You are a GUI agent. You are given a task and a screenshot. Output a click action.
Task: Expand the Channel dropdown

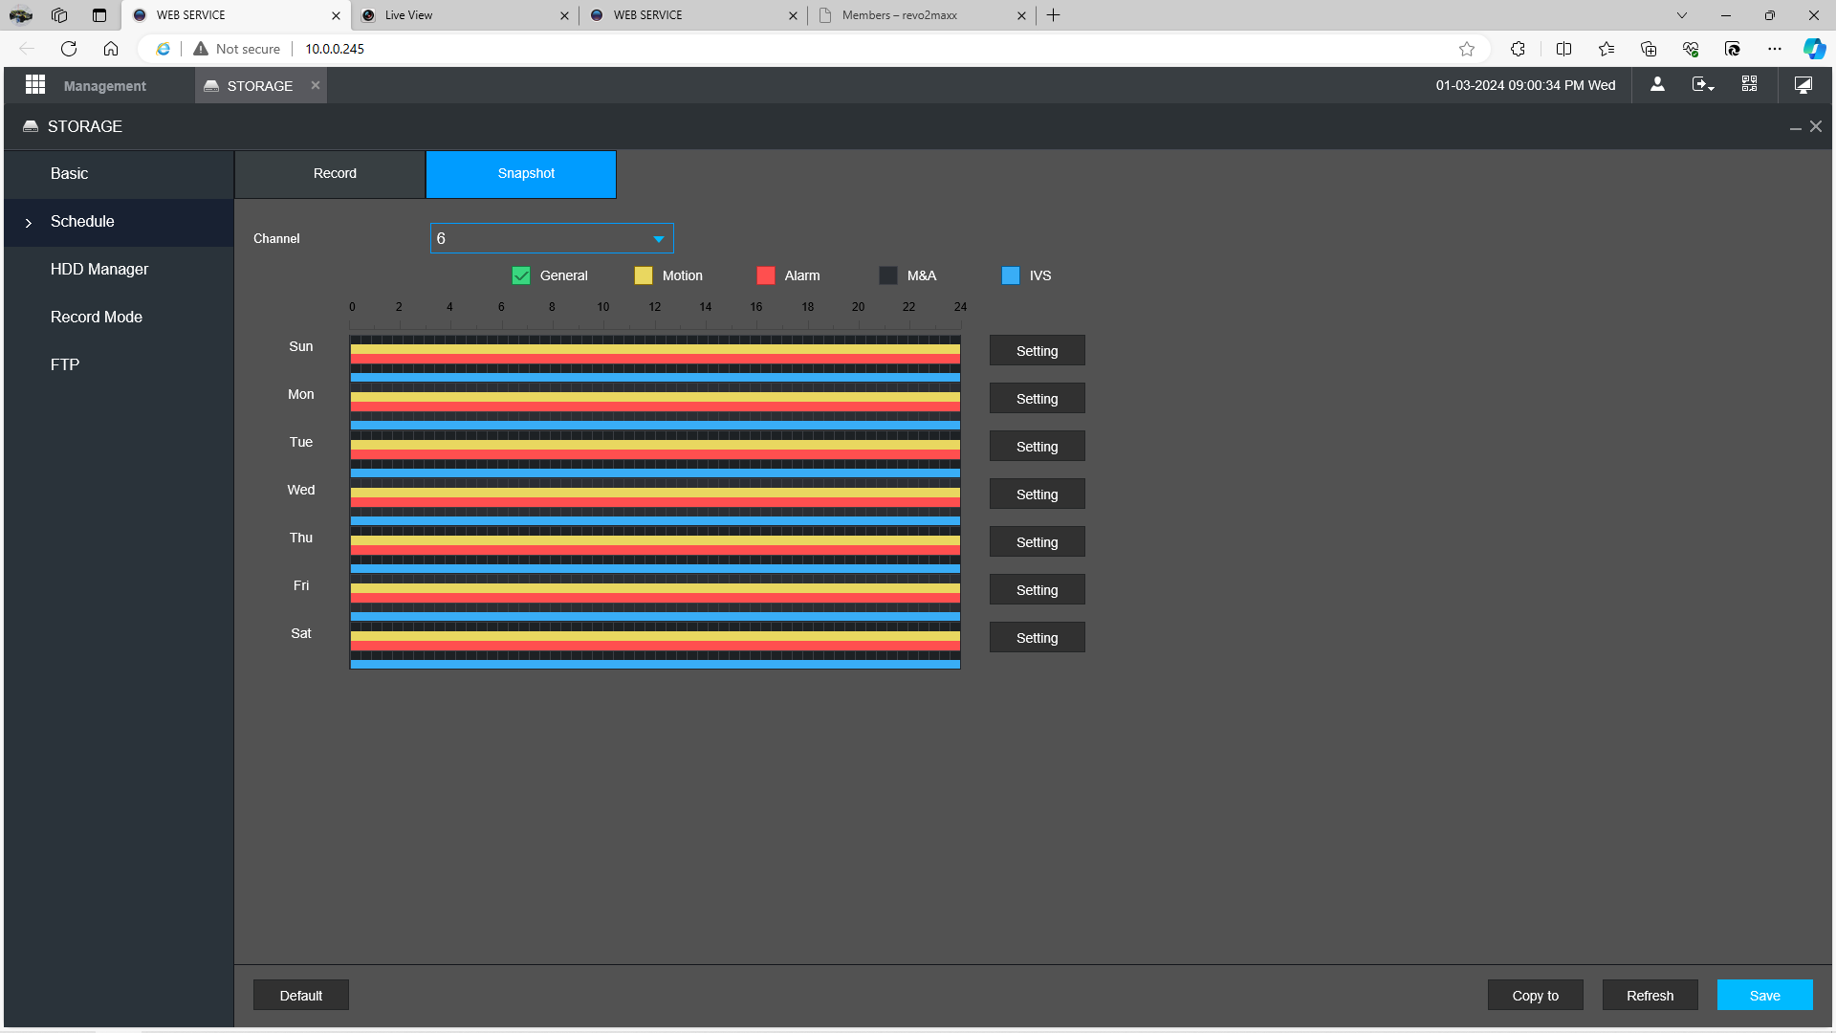point(552,238)
